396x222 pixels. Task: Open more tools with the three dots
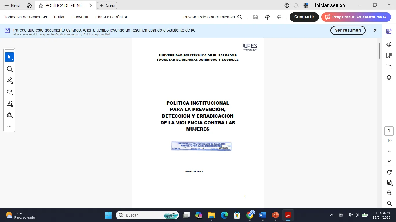(x=9, y=126)
